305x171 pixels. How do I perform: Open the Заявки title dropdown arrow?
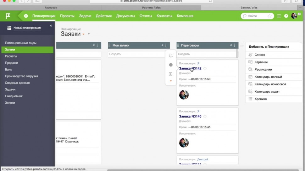(x=84, y=35)
